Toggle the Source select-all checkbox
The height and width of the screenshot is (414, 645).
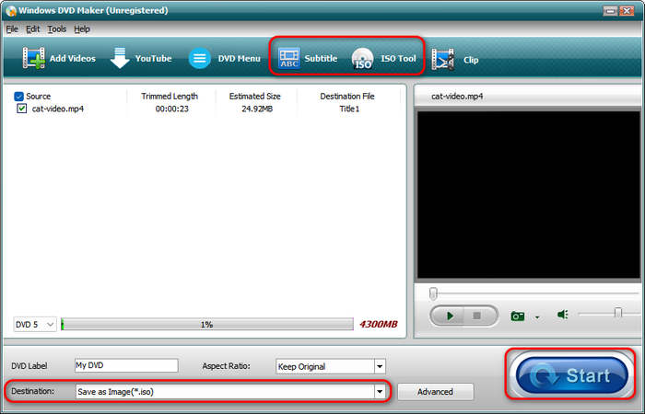pyautogui.click(x=18, y=97)
